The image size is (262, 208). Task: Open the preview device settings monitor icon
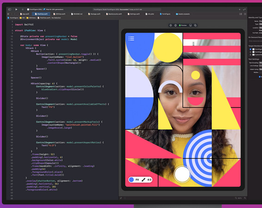pyautogui.click(x=190, y=25)
